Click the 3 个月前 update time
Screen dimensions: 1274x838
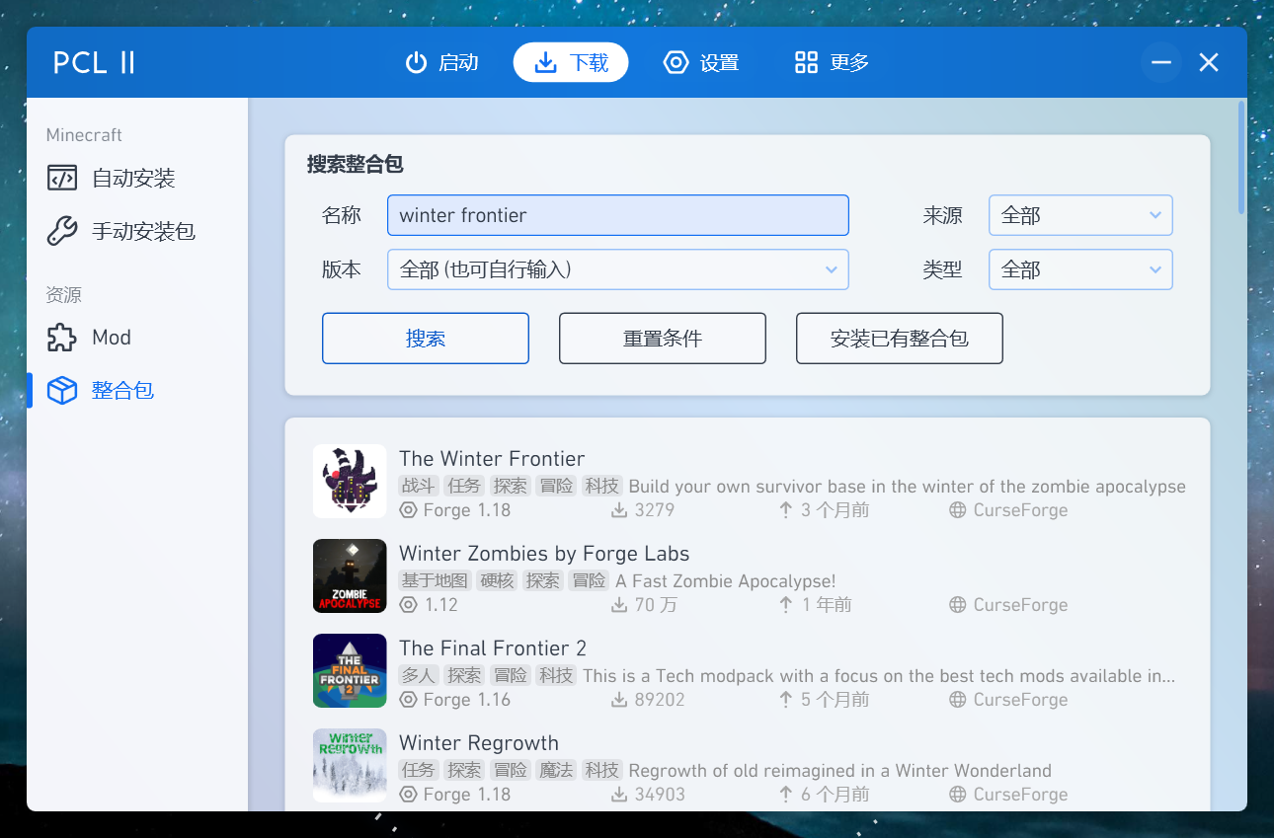[824, 510]
